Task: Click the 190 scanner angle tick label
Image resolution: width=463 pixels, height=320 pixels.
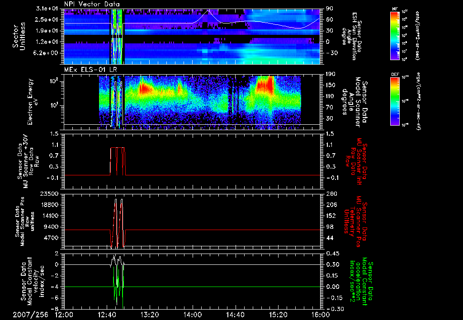Action: [x=331, y=74]
